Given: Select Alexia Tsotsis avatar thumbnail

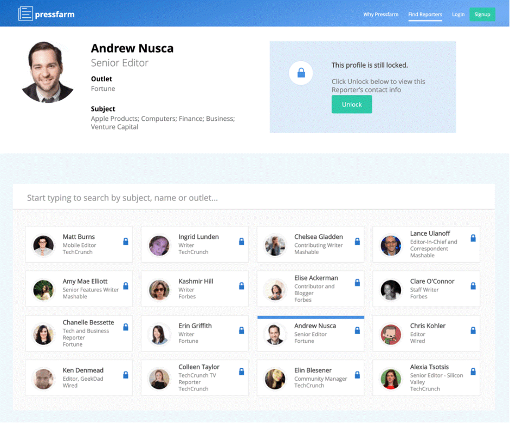Looking at the screenshot, I should (x=391, y=379).
